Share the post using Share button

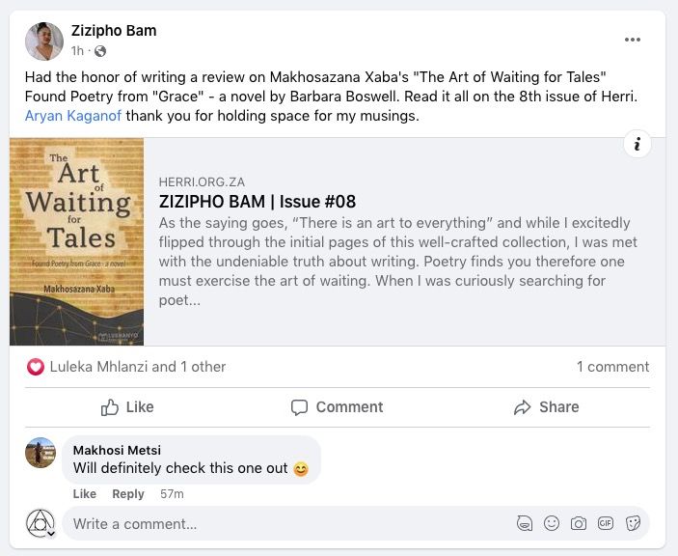[x=547, y=407]
